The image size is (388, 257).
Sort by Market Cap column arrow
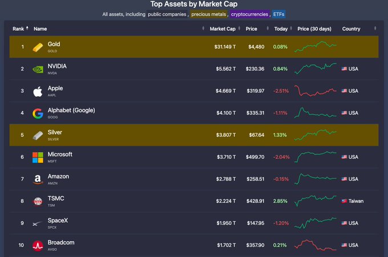click(239, 28)
